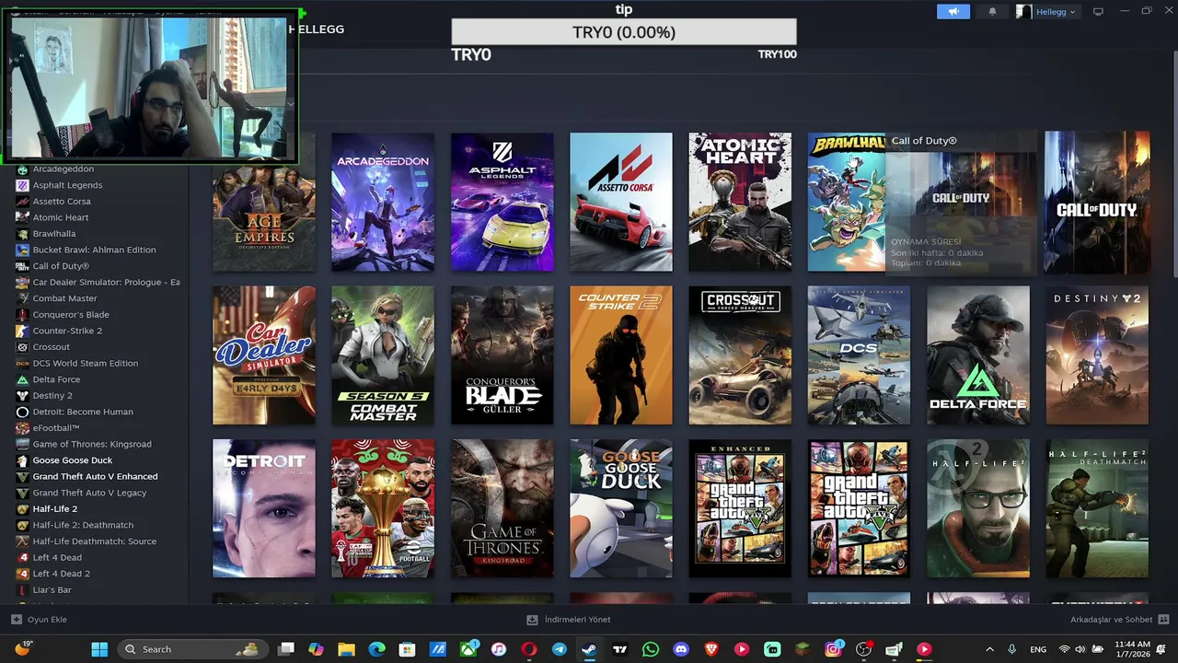Open the Hellegg account dropdown

click(x=1046, y=11)
